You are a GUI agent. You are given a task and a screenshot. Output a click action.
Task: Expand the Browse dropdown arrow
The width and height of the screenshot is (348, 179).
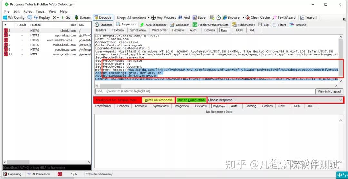pos(243,17)
